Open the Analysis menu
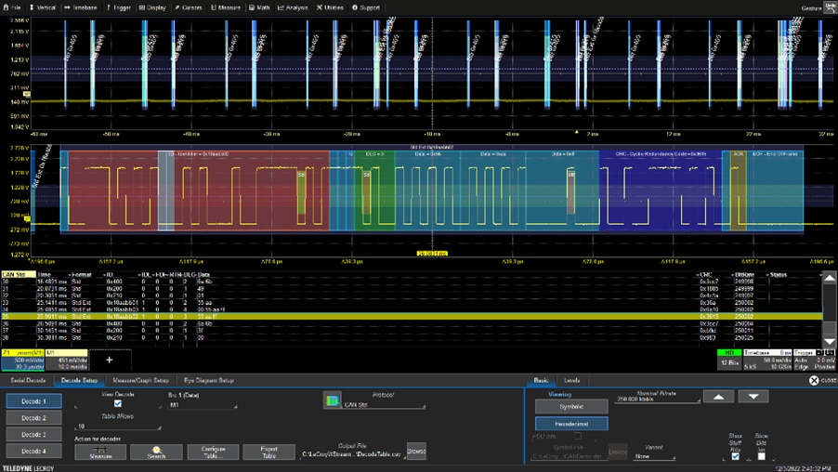 pyautogui.click(x=294, y=7)
